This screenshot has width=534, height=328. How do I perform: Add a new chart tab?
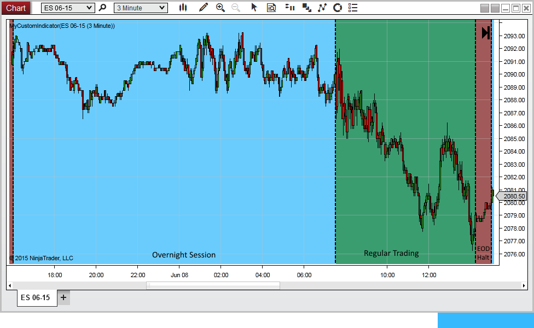[63, 298]
